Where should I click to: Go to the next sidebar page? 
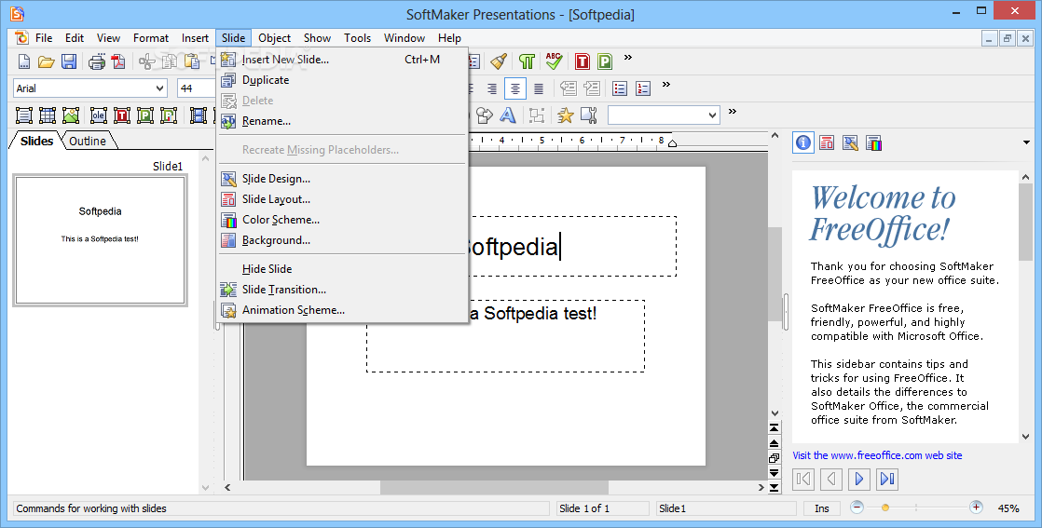tap(859, 479)
